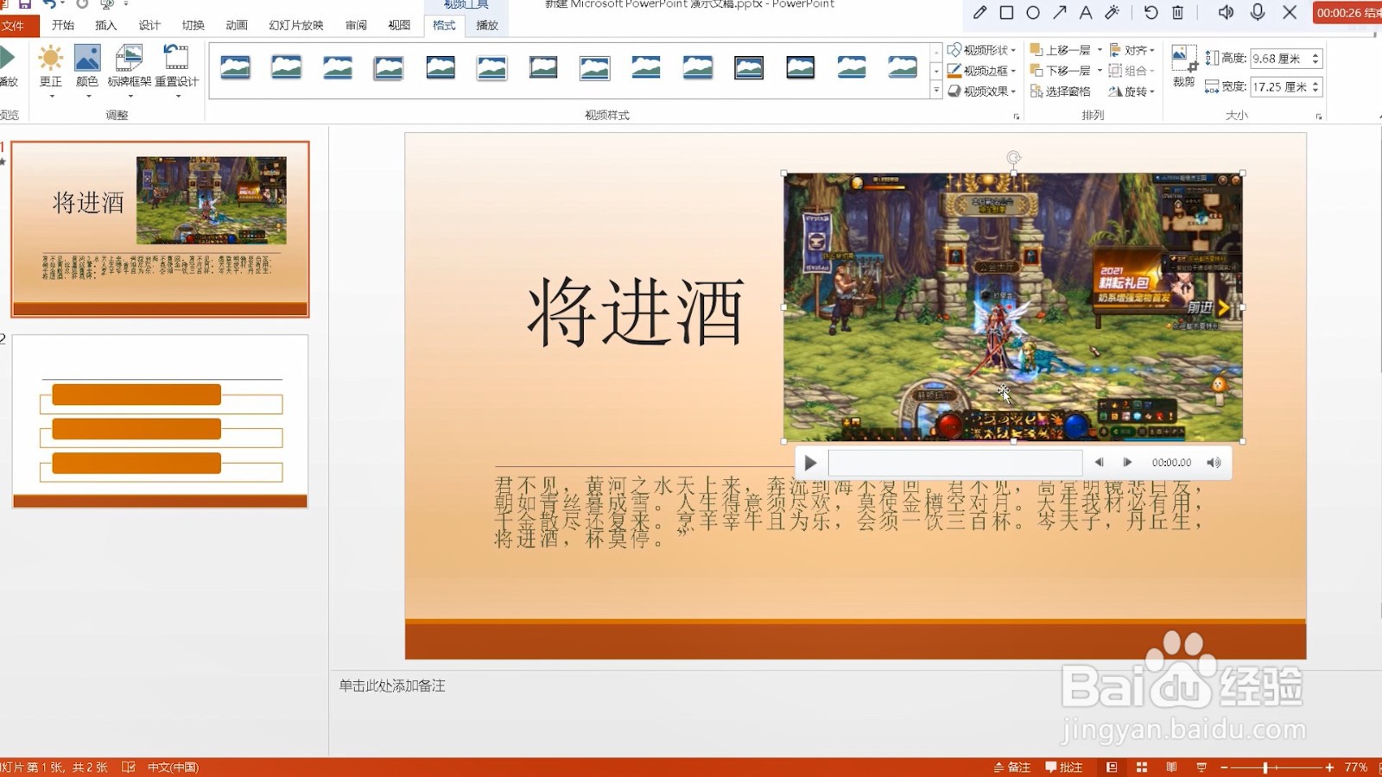Open the 文件 File tab
Image resolution: width=1382 pixels, height=777 pixels.
coord(13,26)
